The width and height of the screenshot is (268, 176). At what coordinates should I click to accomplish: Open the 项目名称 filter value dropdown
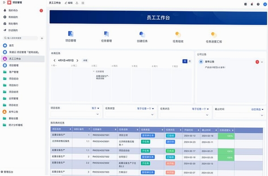point(75,114)
